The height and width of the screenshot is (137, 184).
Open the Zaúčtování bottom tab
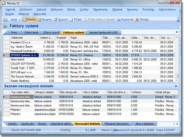[28, 124]
